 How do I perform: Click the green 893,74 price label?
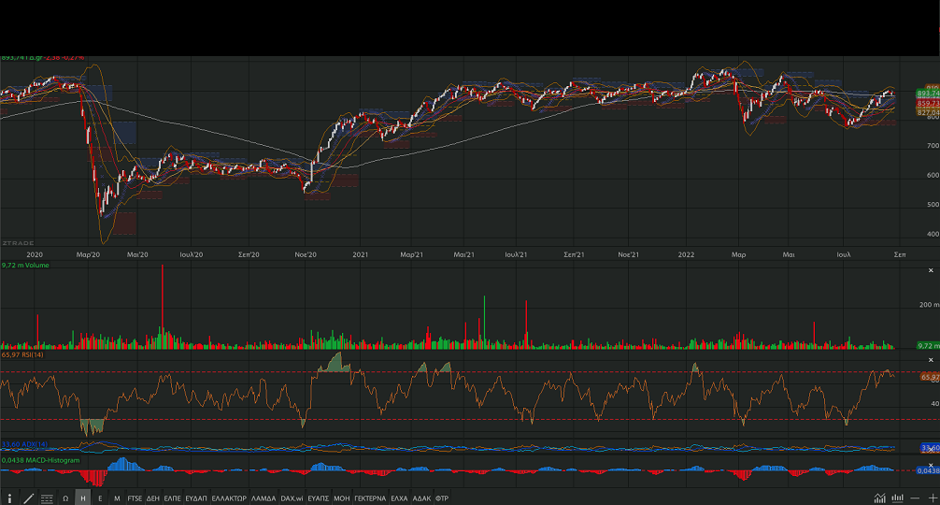pos(927,94)
